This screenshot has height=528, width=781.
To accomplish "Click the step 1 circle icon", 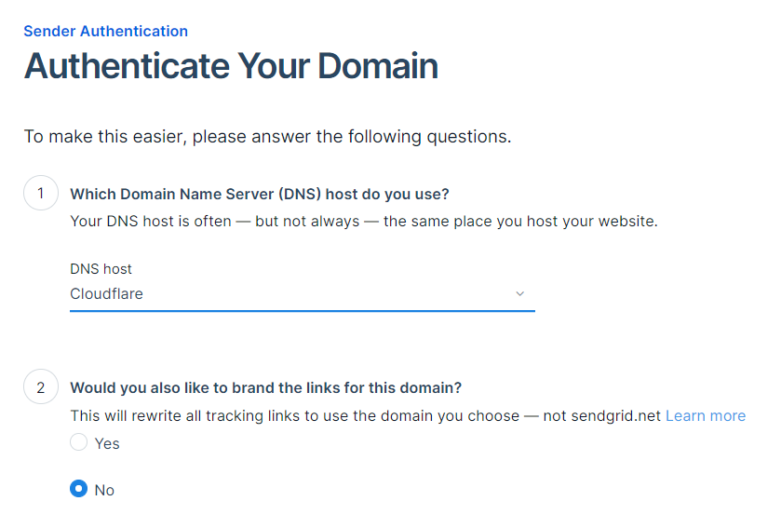I will [x=41, y=193].
